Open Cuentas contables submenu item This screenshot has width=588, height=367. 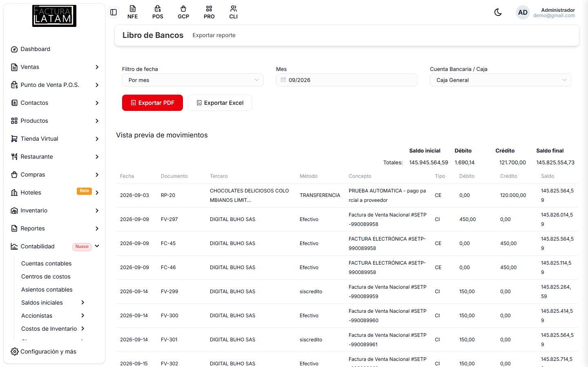pyautogui.click(x=47, y=263)
